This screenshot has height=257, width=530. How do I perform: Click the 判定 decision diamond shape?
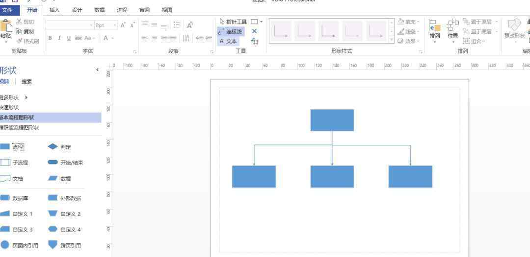pyautogui.click(x=59, y=147)
